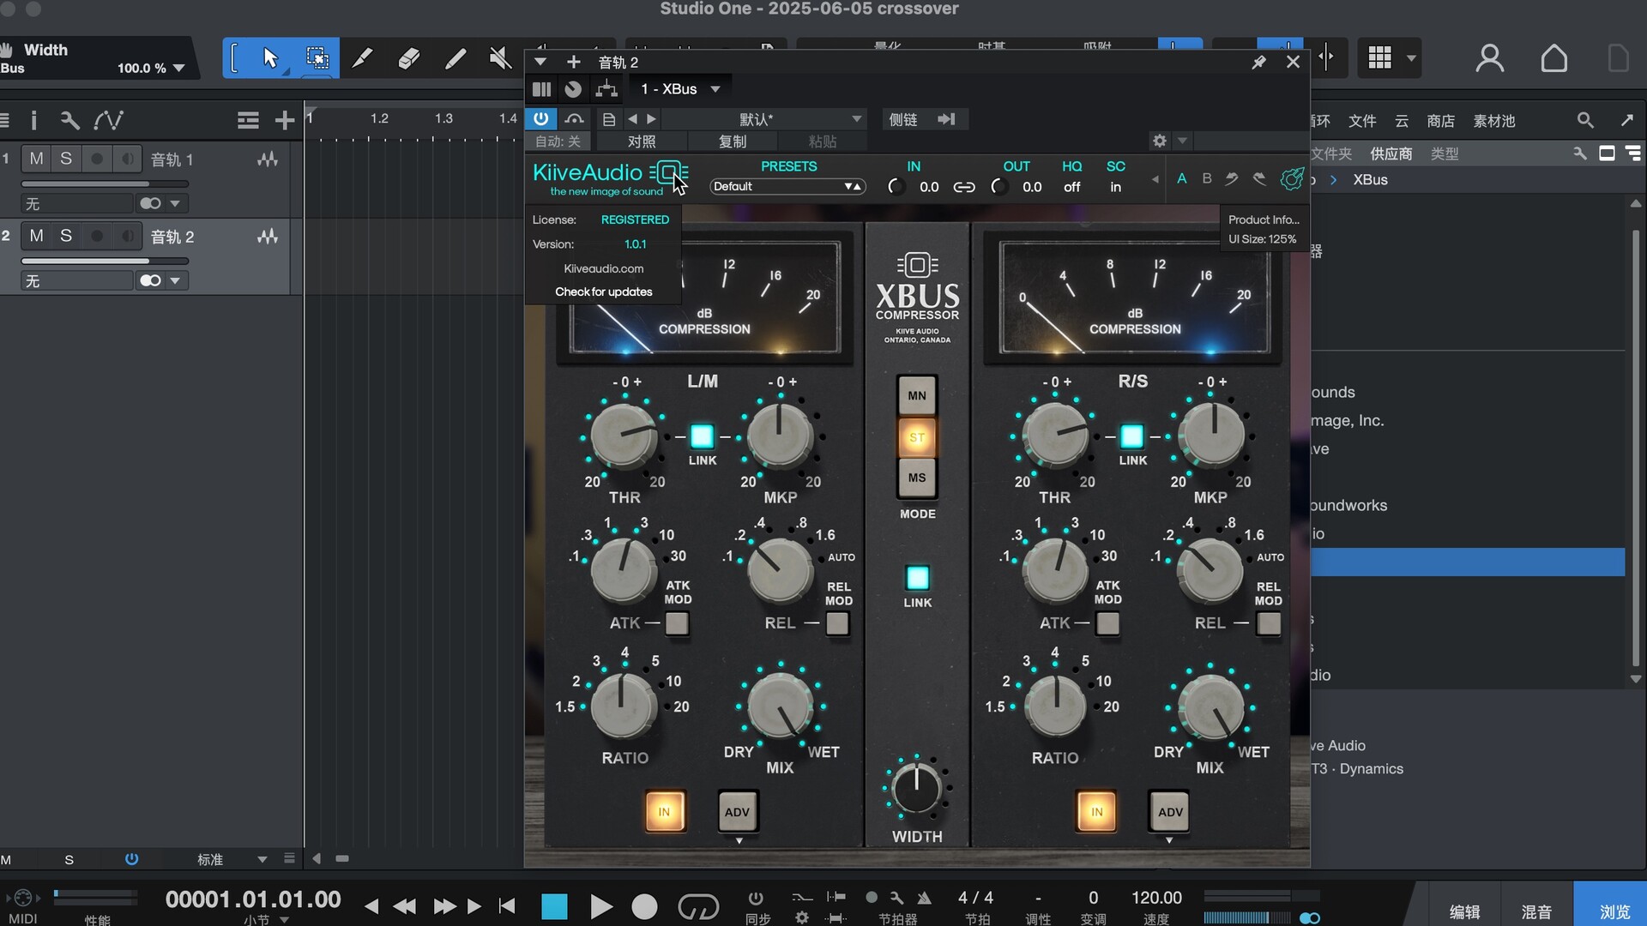Toggle the IN/OUT gain link chain icon
Image resolution: width=1647 pixels, height=926 pixels.
coord(964,187)
